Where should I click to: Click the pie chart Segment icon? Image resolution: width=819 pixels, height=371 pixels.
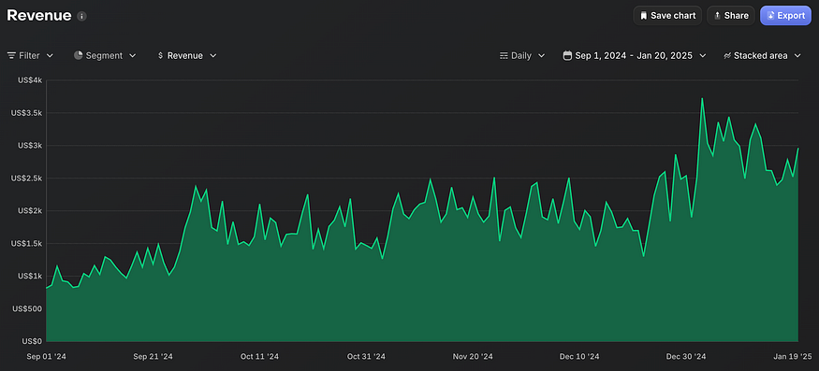79,55
